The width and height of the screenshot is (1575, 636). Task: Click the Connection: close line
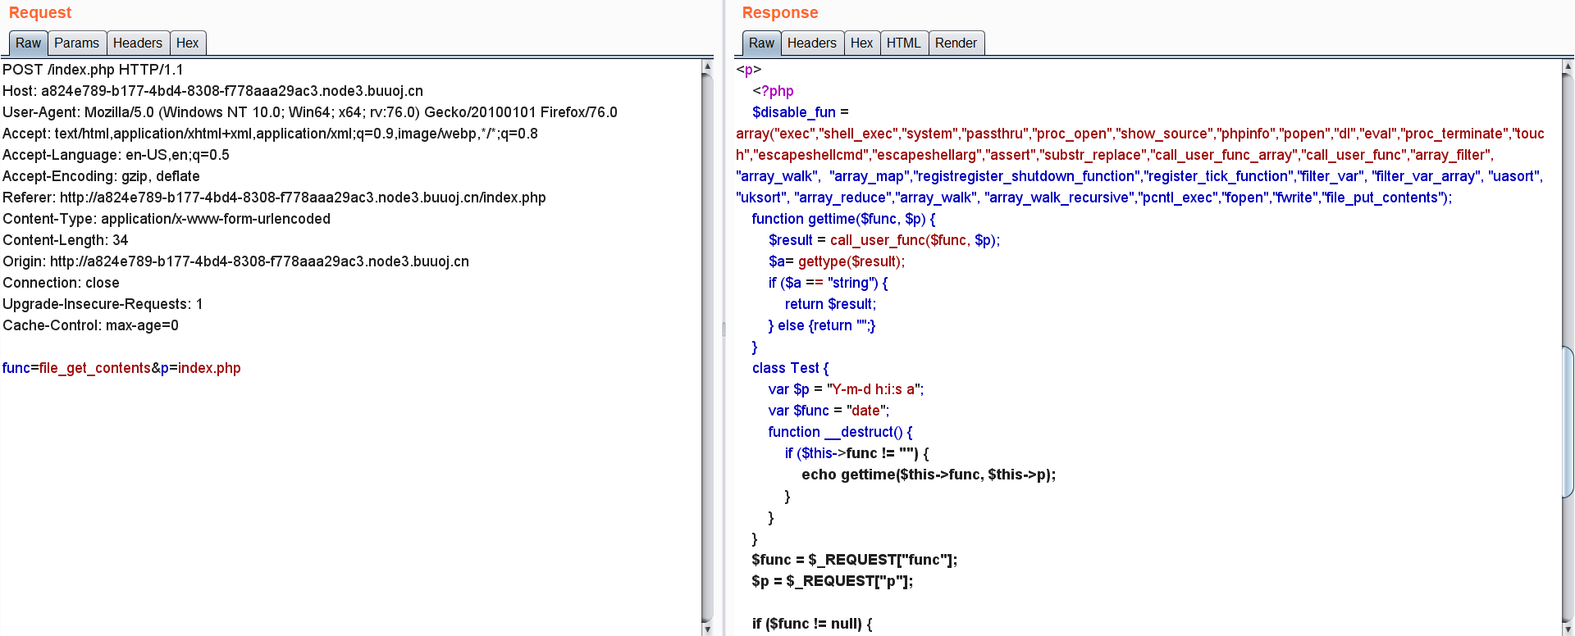click(61, 283)
